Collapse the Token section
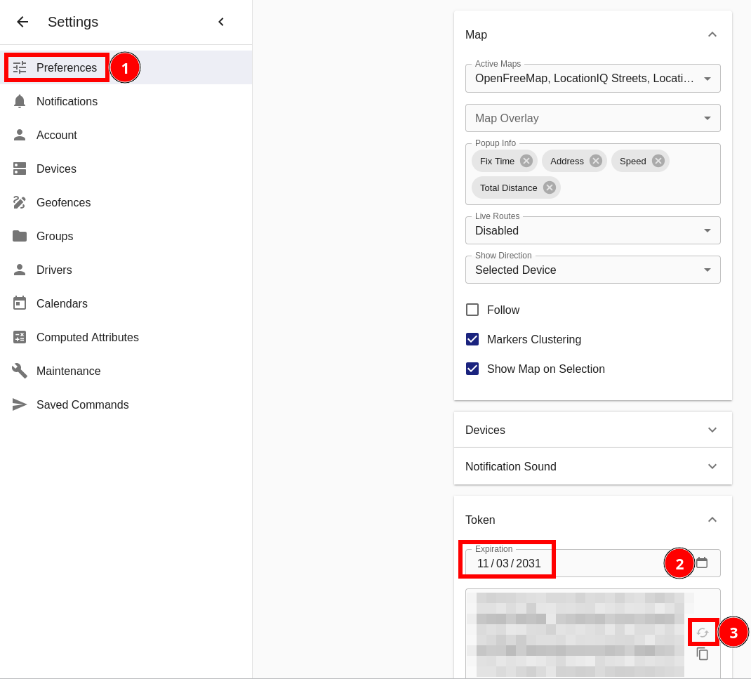751x679 pixels. 712,520
